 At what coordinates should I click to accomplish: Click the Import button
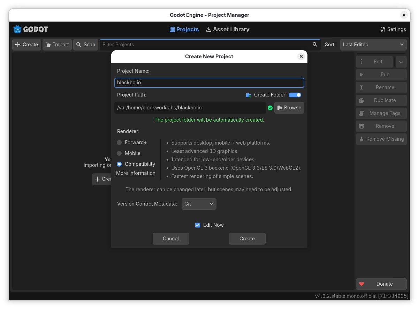57,45
